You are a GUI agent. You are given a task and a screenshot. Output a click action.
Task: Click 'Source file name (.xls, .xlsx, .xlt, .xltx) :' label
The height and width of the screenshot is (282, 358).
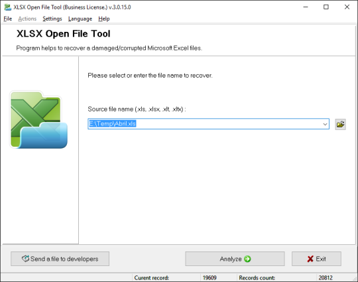tap(137, 109)
